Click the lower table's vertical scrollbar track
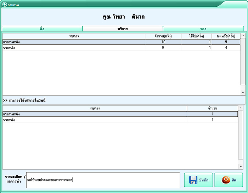 tap(241, 137)
